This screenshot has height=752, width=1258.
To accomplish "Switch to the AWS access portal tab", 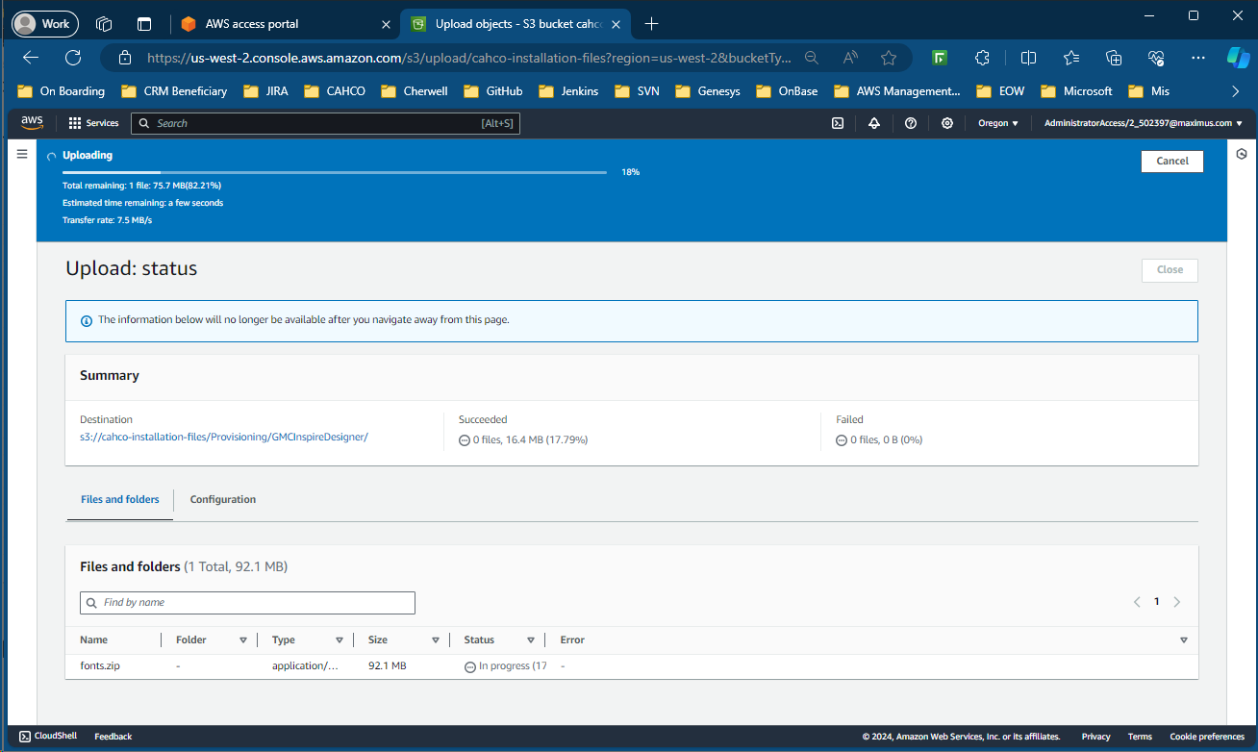I will tap(286, 24).
